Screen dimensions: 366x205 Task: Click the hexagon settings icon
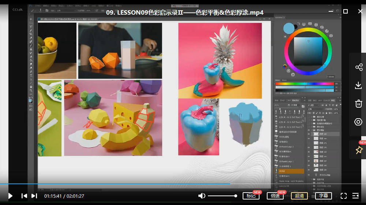(359, 122)
